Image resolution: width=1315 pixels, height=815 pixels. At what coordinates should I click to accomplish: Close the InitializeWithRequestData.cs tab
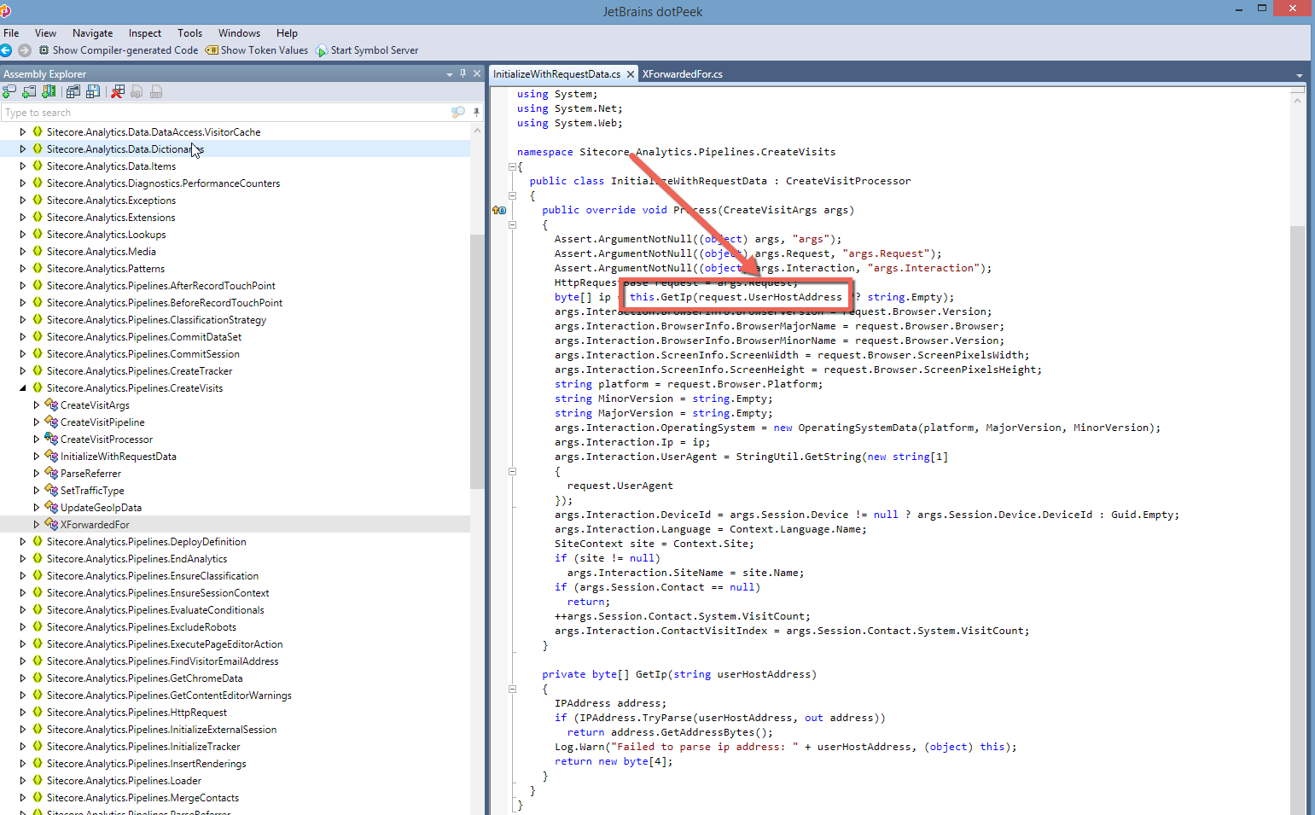pos(631,74)
